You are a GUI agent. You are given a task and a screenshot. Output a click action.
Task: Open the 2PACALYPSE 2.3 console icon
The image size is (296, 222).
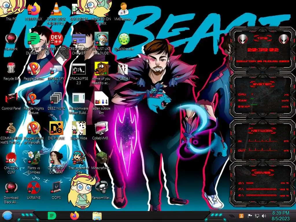[x=79, y=74]
